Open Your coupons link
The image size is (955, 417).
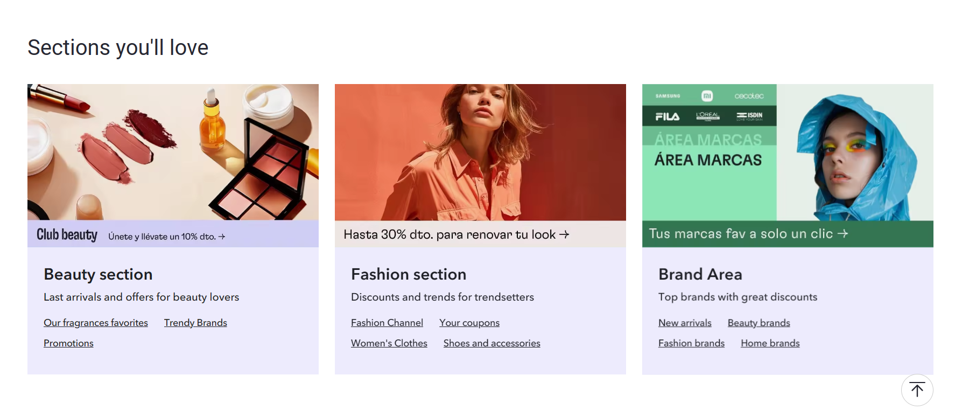coord(469,323)
